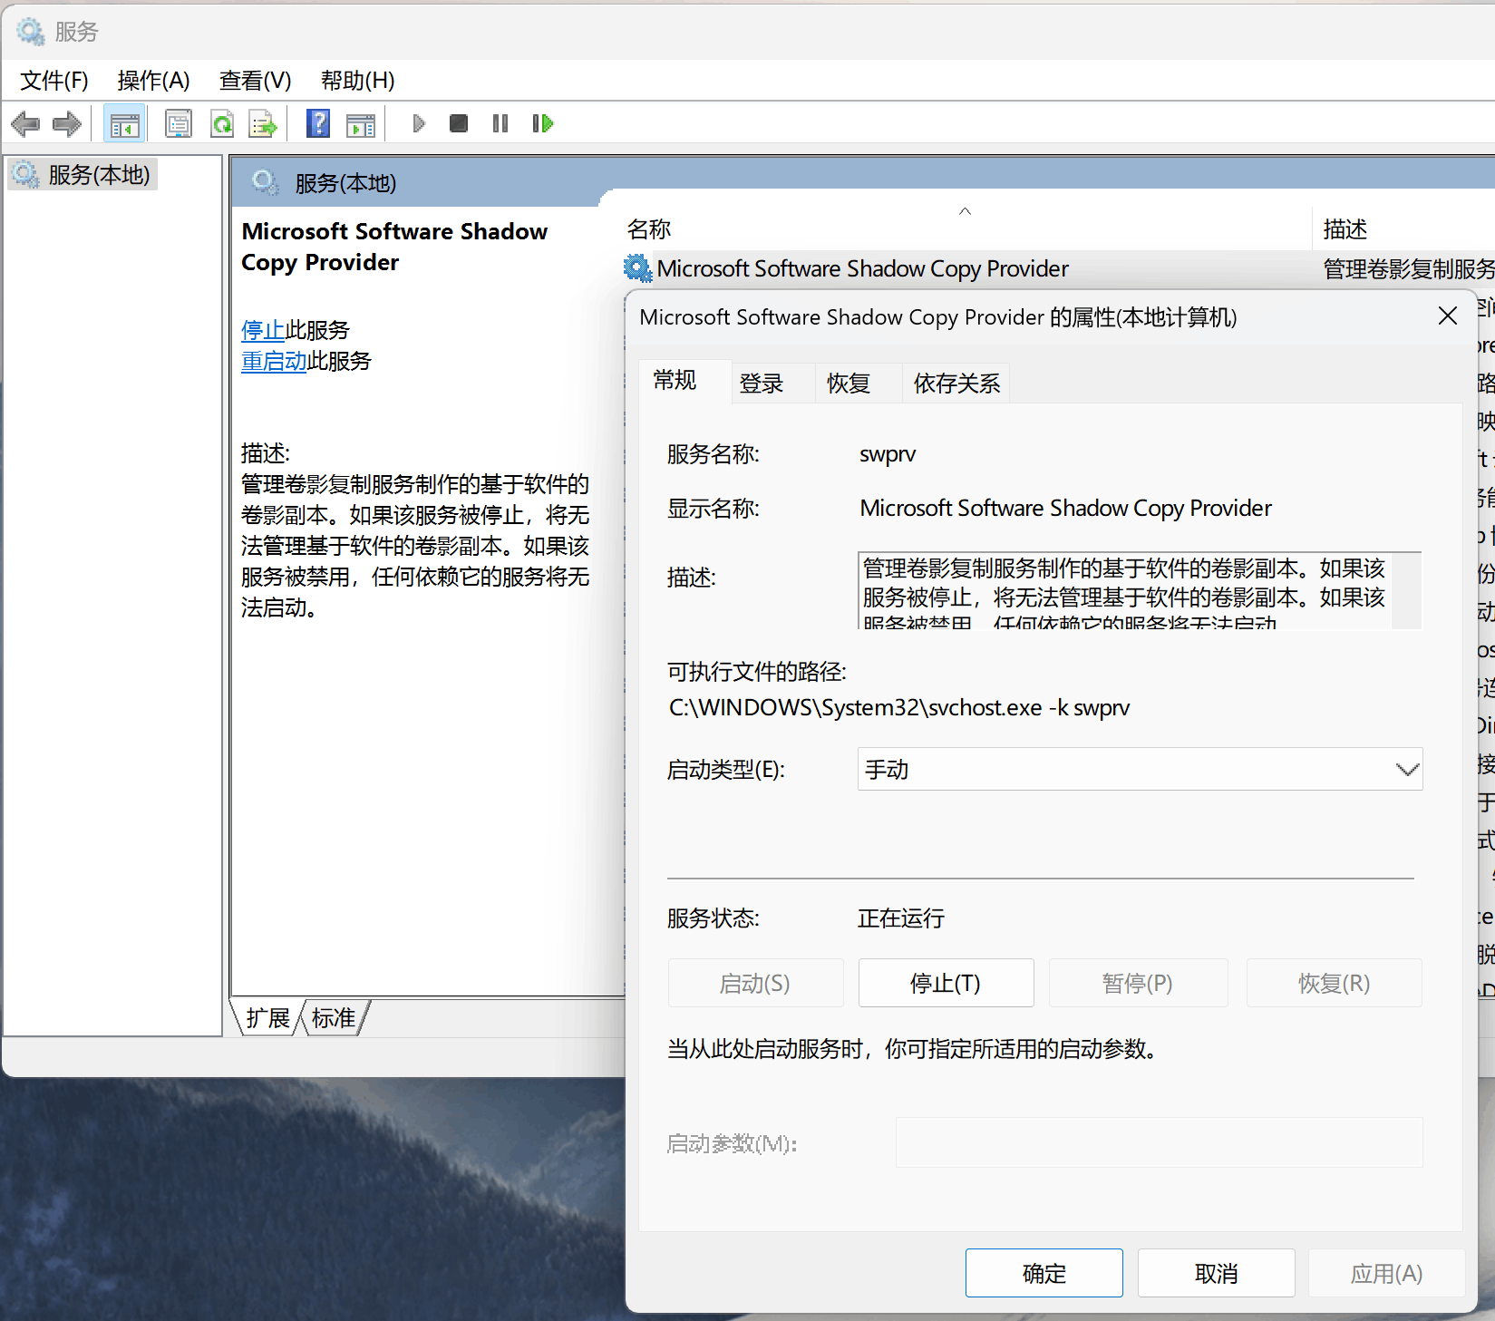
Task: Open the 帮助(H) menu
Action: 357,81
